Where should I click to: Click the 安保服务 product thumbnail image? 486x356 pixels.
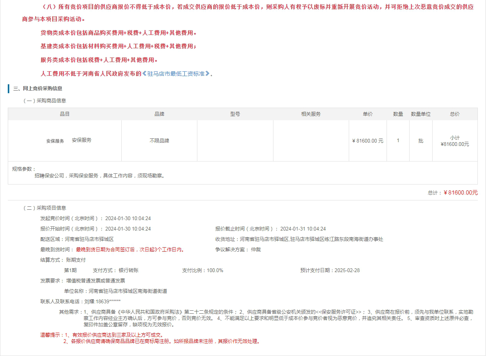[x=55, y=141]
